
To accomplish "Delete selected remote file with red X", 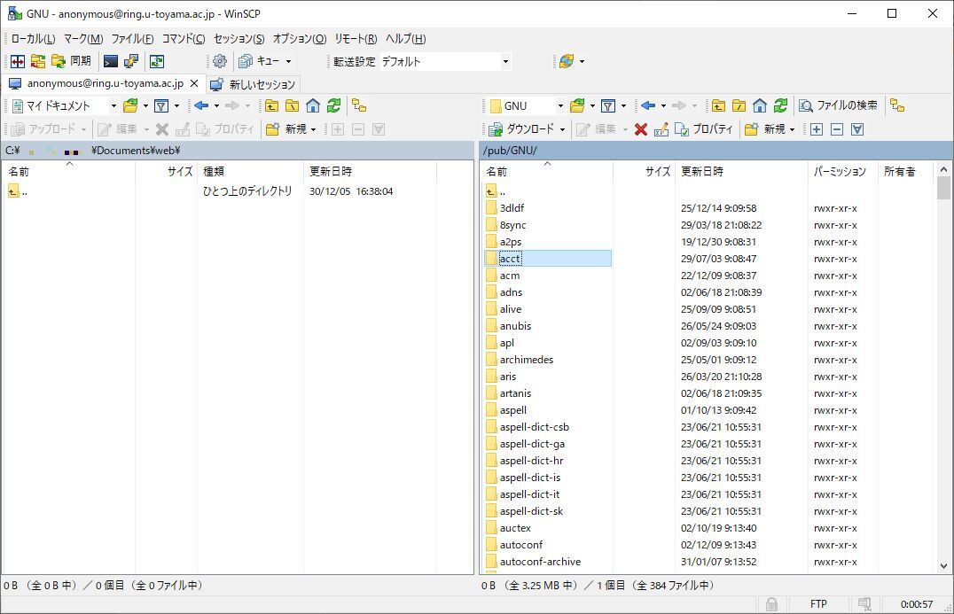I will coord(640,129).
